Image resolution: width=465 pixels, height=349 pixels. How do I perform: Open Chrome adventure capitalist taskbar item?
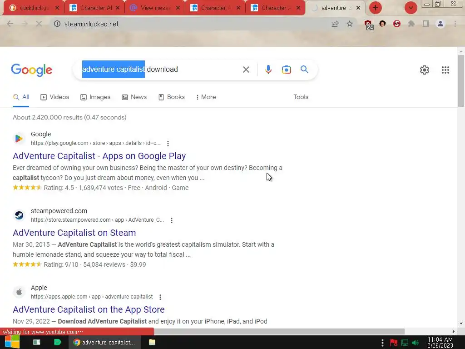point(104,342)
